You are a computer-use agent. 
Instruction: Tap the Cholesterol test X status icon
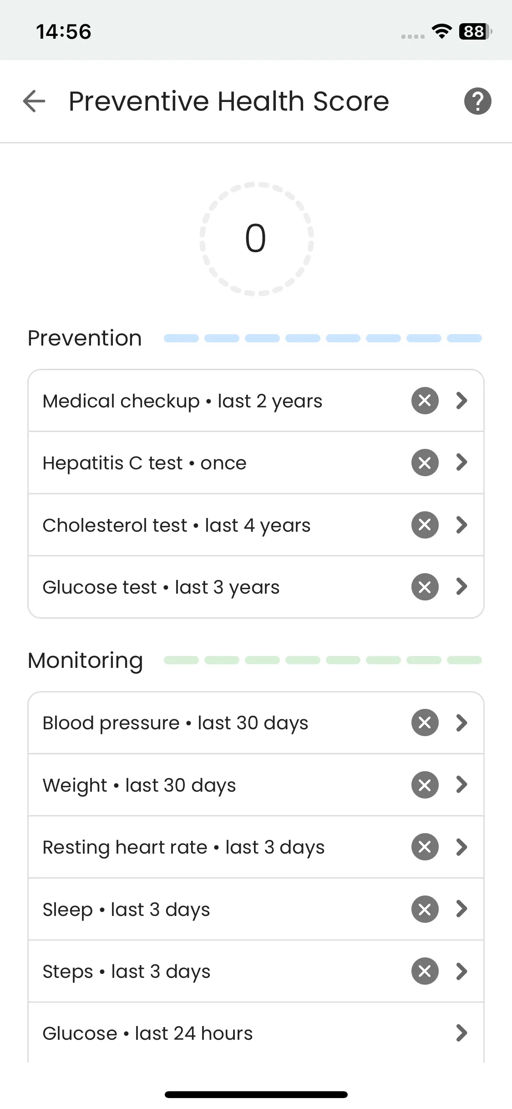click(x=425, y=525)
